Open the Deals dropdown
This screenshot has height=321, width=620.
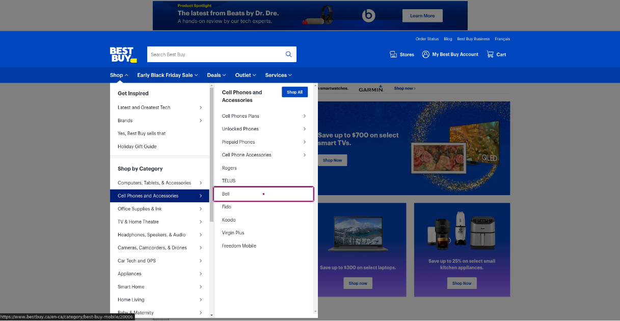coord(216,75)
